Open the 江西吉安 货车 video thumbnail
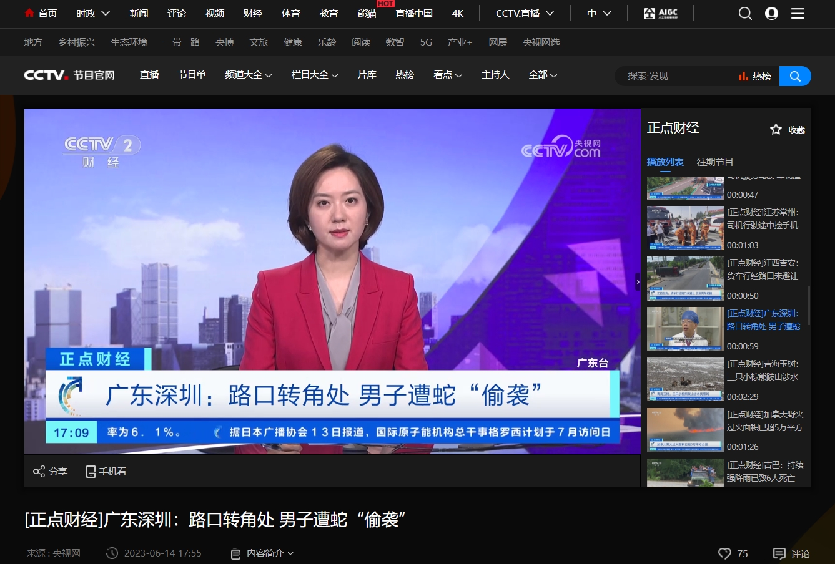 pyautogui.click(x=685, y=279)
